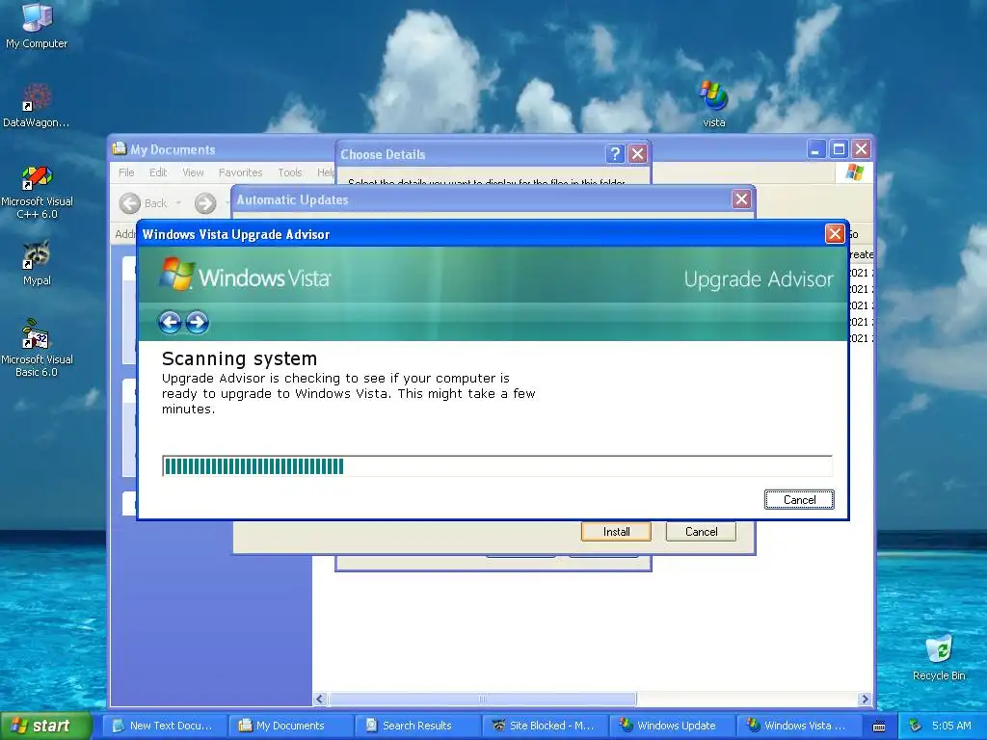This screenshot has width=987, height=740.
Task: Click the system tray notification icon
Action: 915,726
